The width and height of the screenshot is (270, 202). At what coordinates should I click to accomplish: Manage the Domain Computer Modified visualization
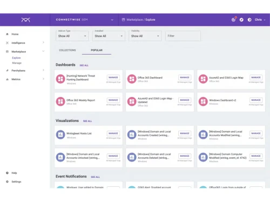click(x=256, y=156)
